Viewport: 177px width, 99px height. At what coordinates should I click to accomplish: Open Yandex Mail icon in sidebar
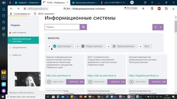pos(4,72)
